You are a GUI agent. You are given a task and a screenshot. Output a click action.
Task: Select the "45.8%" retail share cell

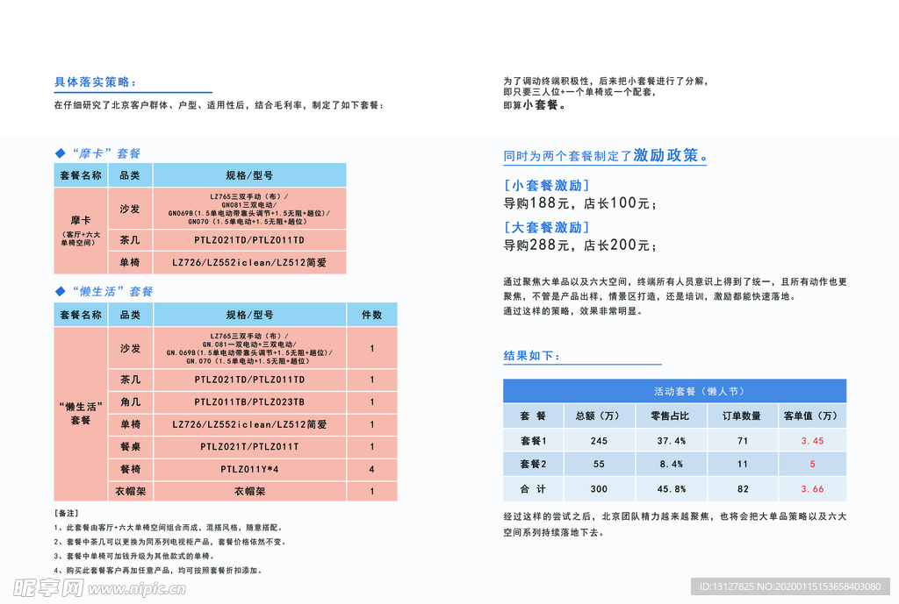coord(672,489)
